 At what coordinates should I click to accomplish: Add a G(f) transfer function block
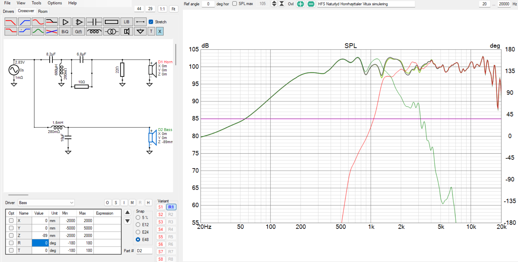(x=79, y=31)
